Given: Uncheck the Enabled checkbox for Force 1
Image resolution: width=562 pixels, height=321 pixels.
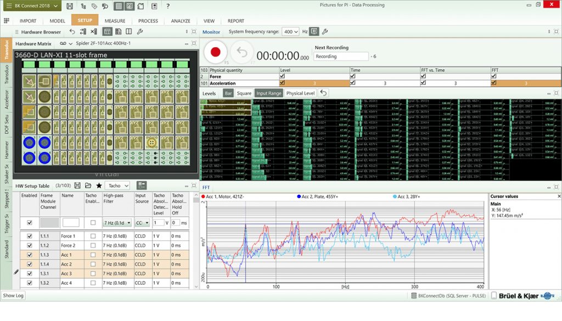Looking at the screenshot, I should [30, 236].
